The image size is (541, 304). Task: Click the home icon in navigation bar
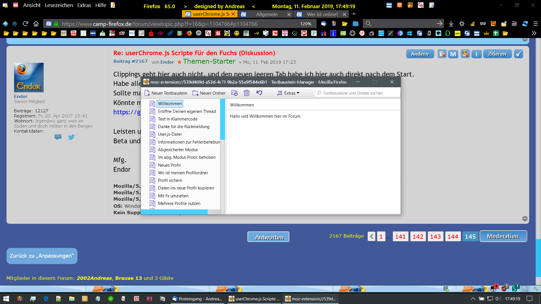pos(36,24)
